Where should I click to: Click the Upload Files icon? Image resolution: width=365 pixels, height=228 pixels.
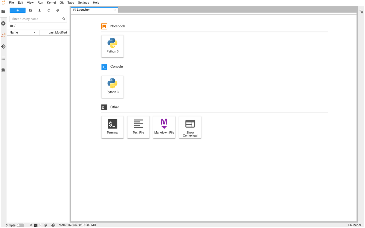[40, 10]
